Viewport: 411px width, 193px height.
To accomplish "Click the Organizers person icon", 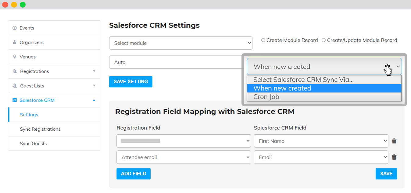I will point(14,42).
